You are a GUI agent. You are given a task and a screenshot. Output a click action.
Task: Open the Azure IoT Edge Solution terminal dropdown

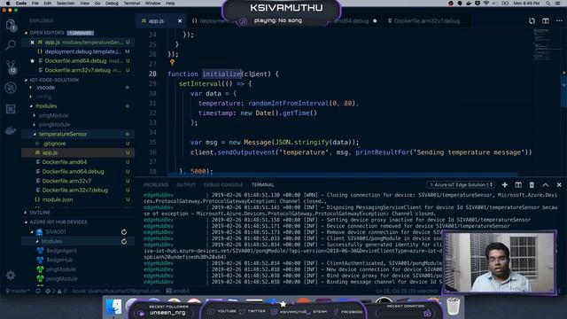pyautogui.click(x=461, y=185)
